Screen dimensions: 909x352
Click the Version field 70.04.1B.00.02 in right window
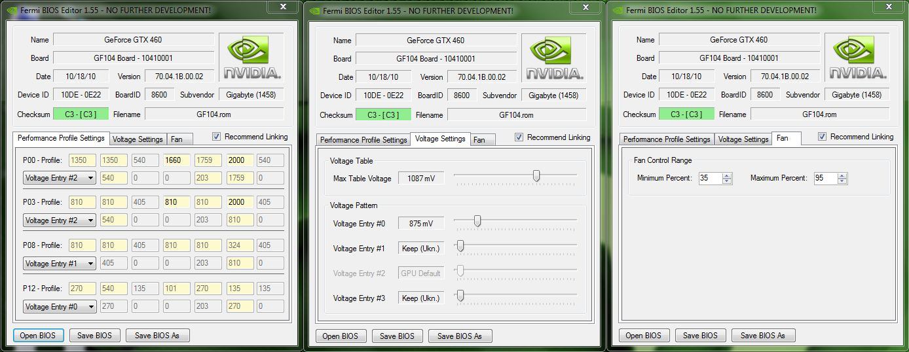785,77
